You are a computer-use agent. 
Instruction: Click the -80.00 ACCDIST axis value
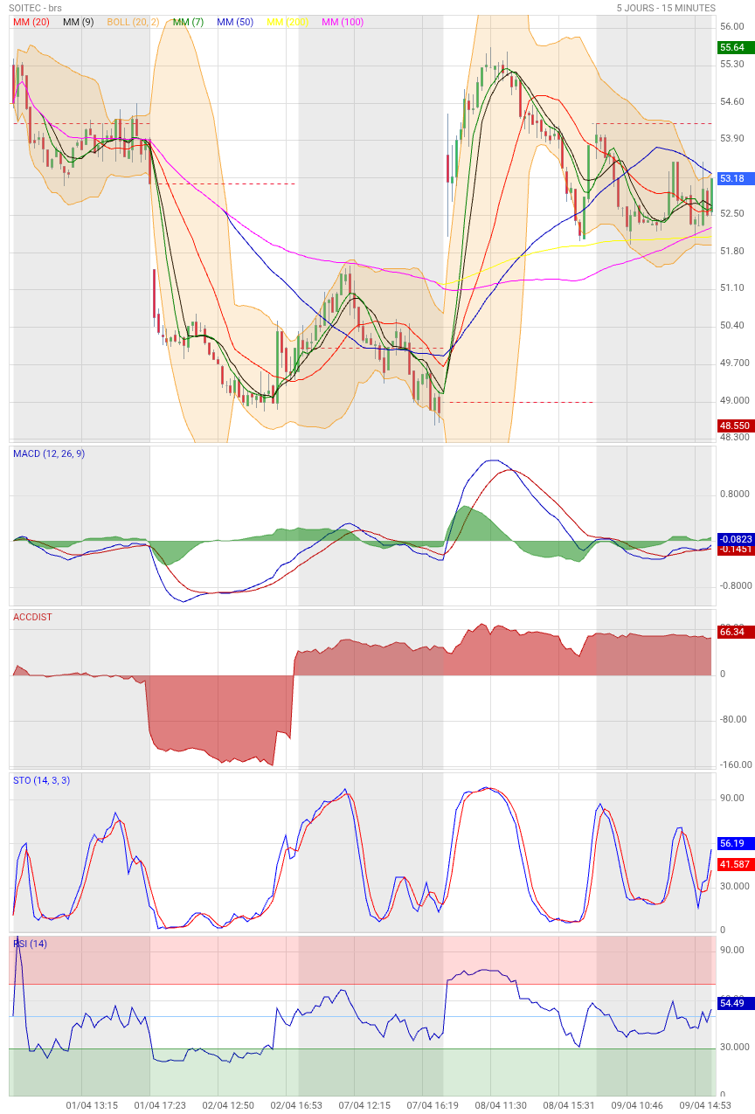pos(734,720)
